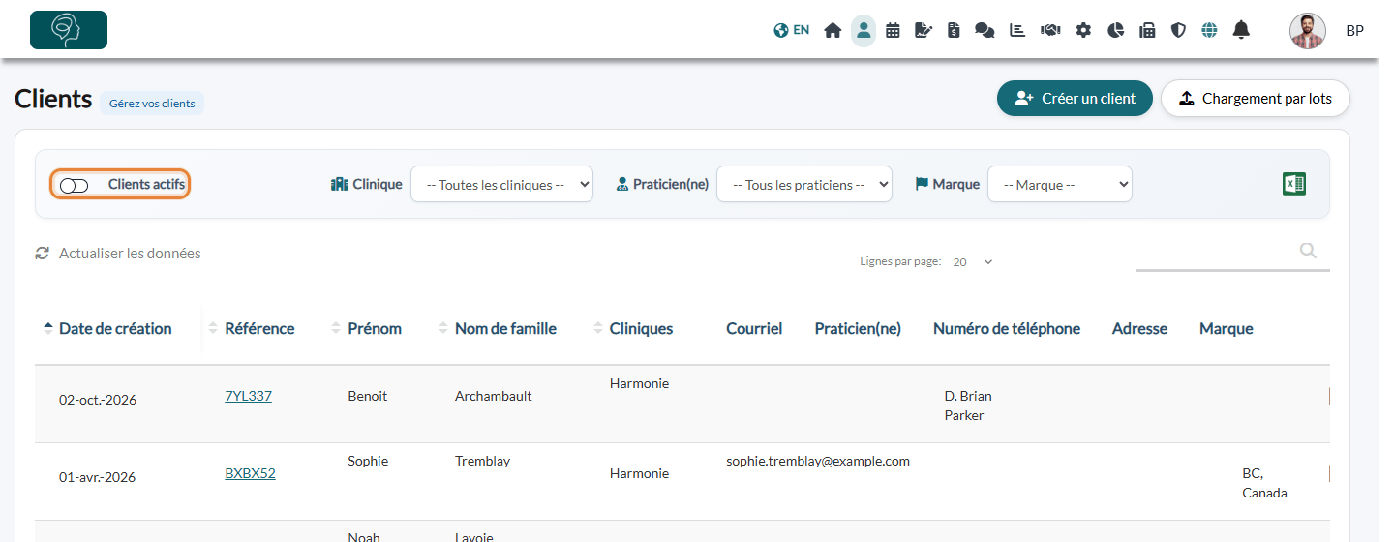Open the clinic building icon in navbar
This screenshot has width=1394, height=542.
click(x=1147, y=30)
